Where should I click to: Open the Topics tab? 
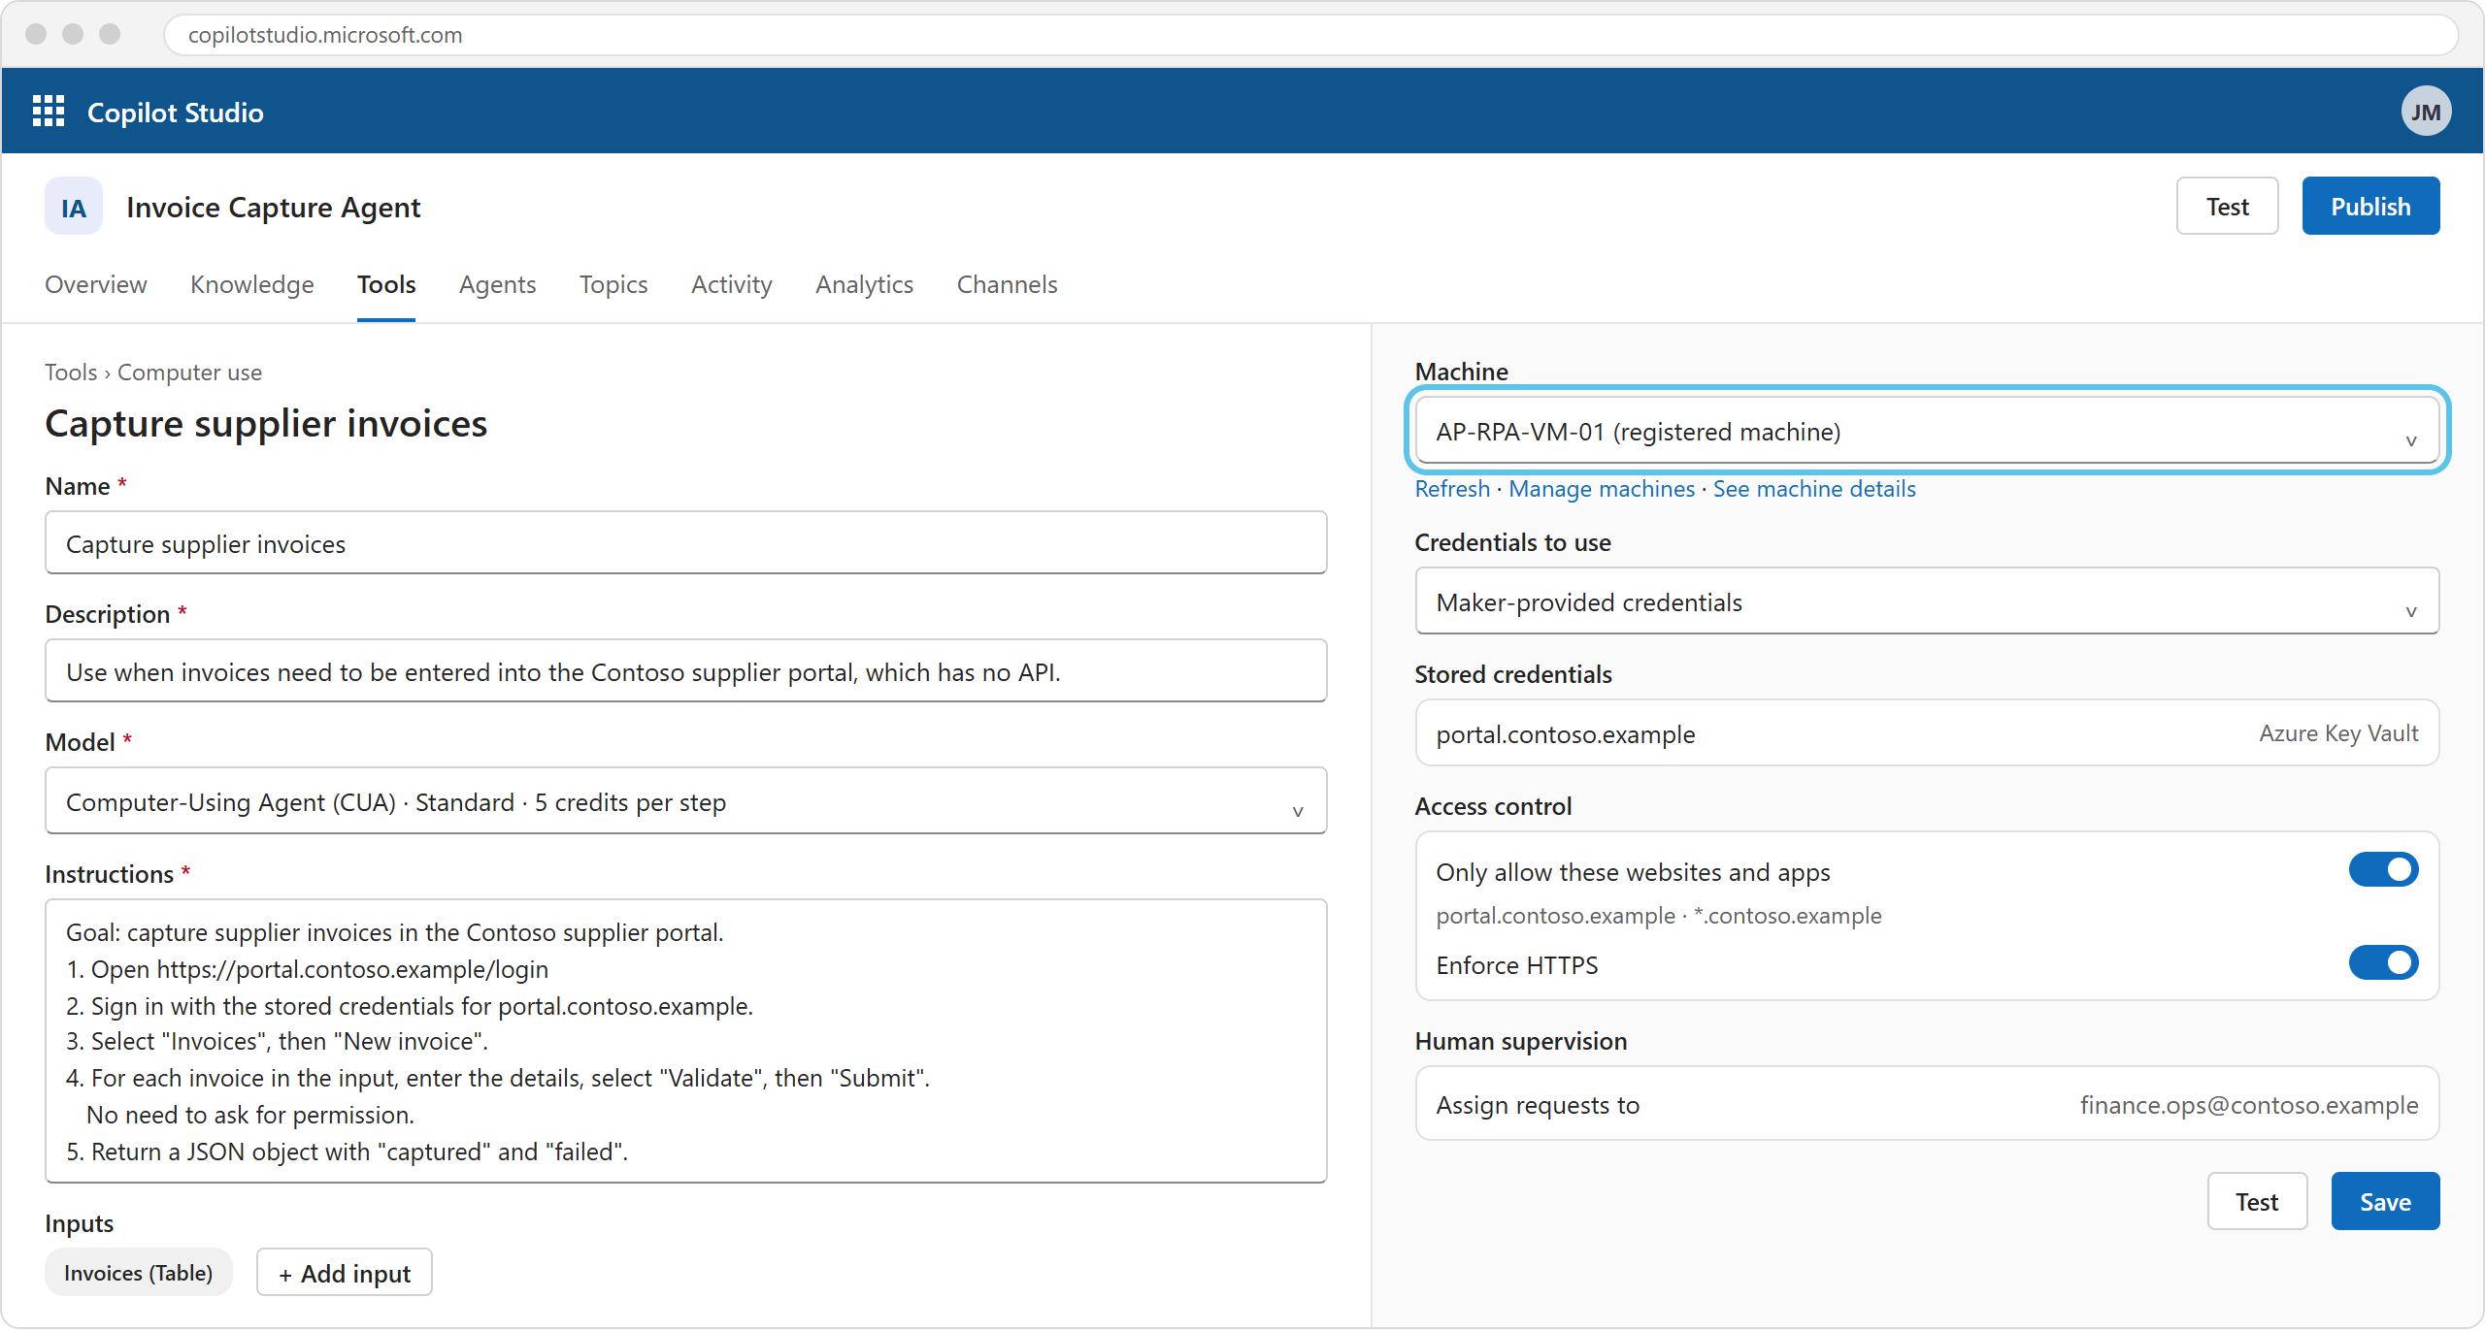613,284
